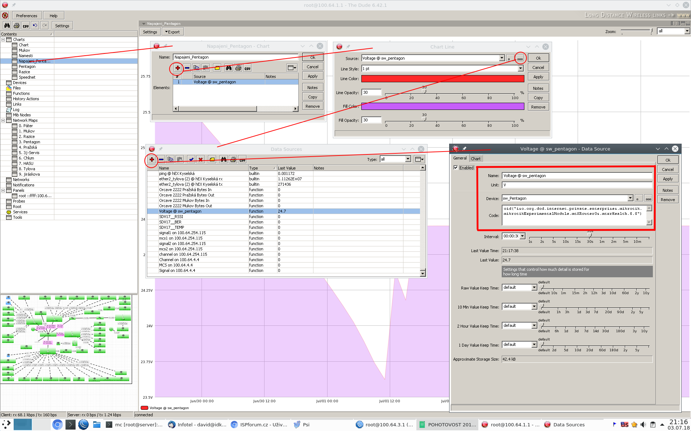
Task: Click printer icon in main left toolbar
Action: 17,26
